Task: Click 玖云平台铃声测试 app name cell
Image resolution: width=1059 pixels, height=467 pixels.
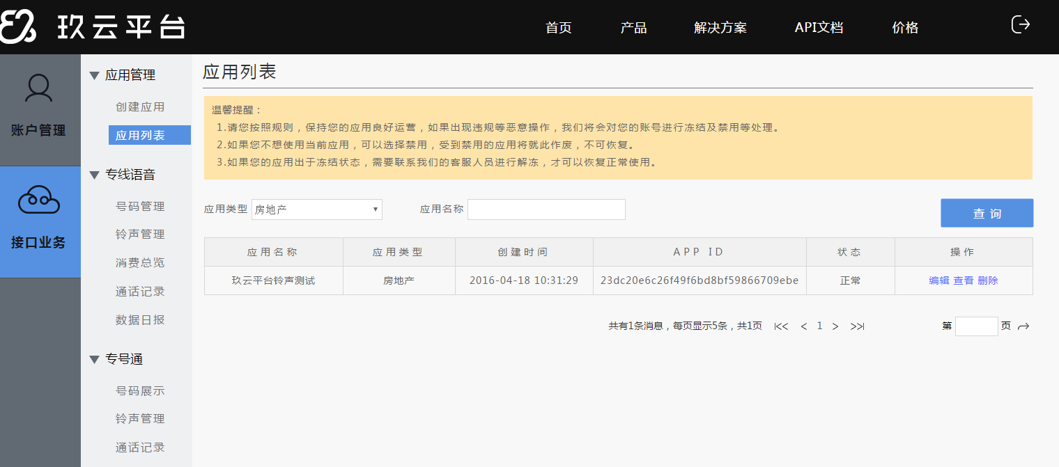Action: (273, 280)
